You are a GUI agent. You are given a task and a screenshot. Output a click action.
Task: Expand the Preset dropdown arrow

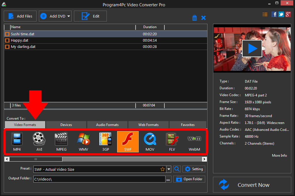(169, 169)
